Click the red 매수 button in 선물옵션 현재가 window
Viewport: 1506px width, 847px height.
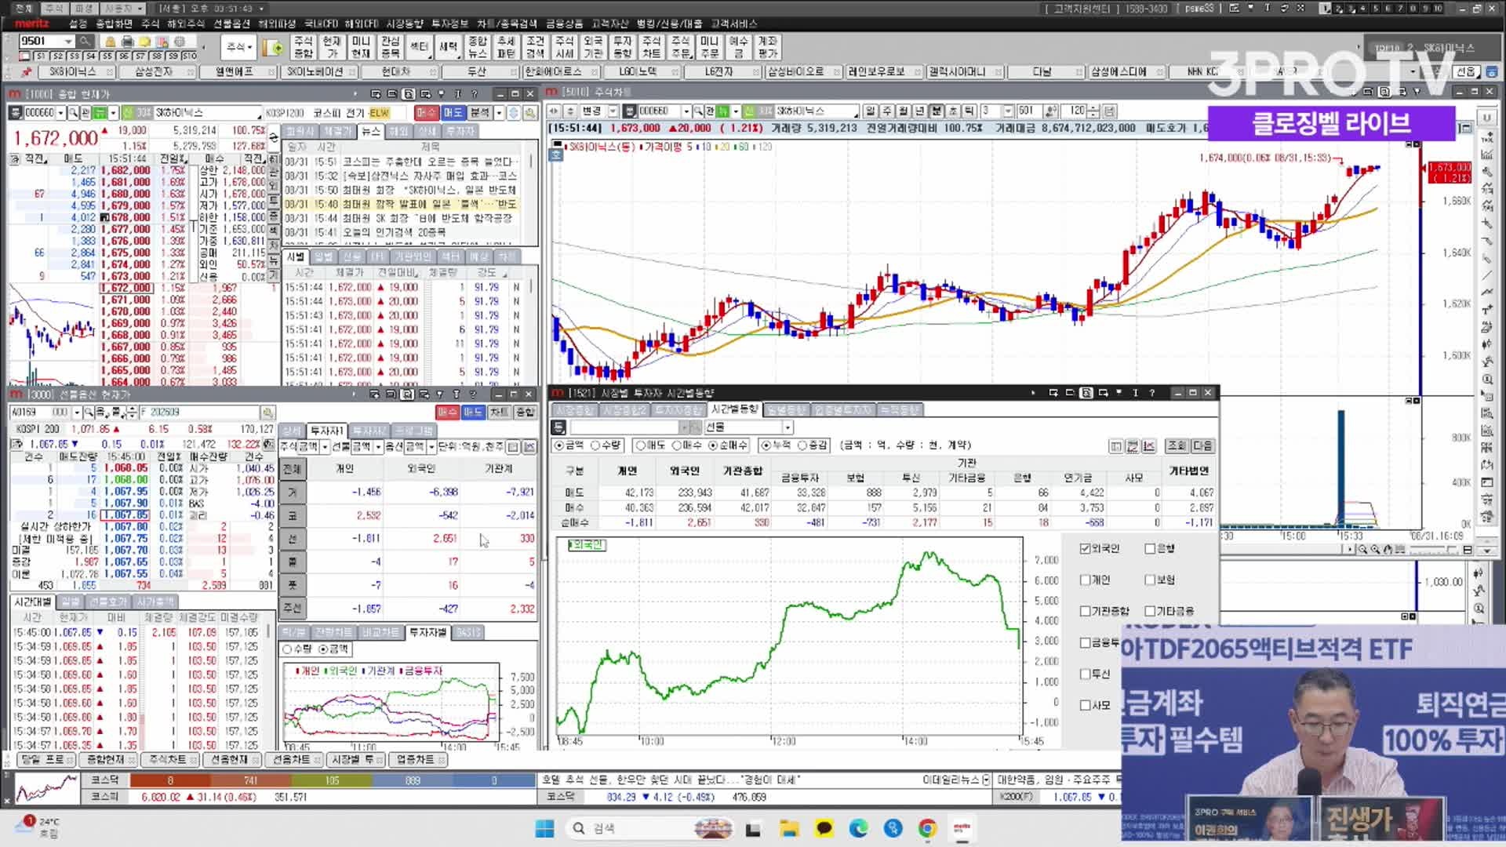[447, 413]
